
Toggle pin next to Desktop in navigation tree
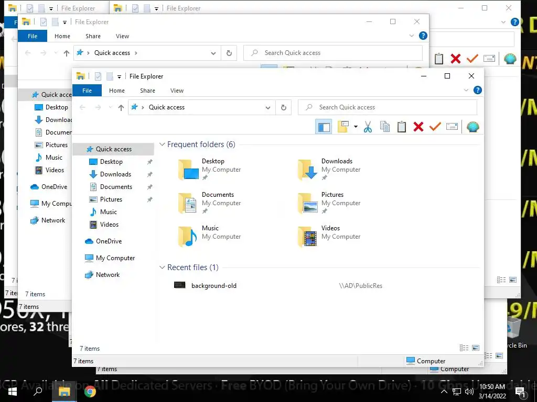coord(149,162)
